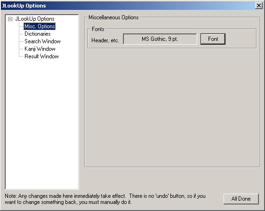The image size is (265, 211).
Task: Select the JLookUp Options root tree label
Action: pos(35,19)
